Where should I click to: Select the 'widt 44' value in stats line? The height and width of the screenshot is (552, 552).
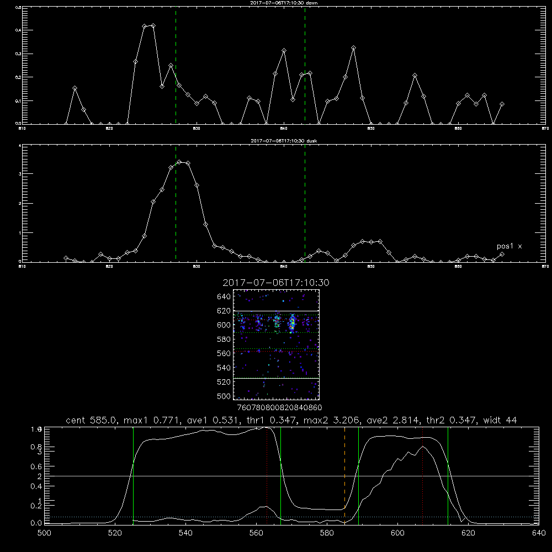[500, 420]
